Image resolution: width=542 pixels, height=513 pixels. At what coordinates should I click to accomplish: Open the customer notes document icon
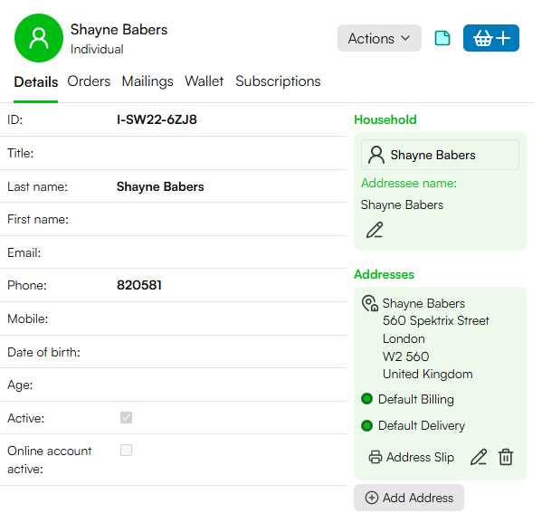(442, 38)
